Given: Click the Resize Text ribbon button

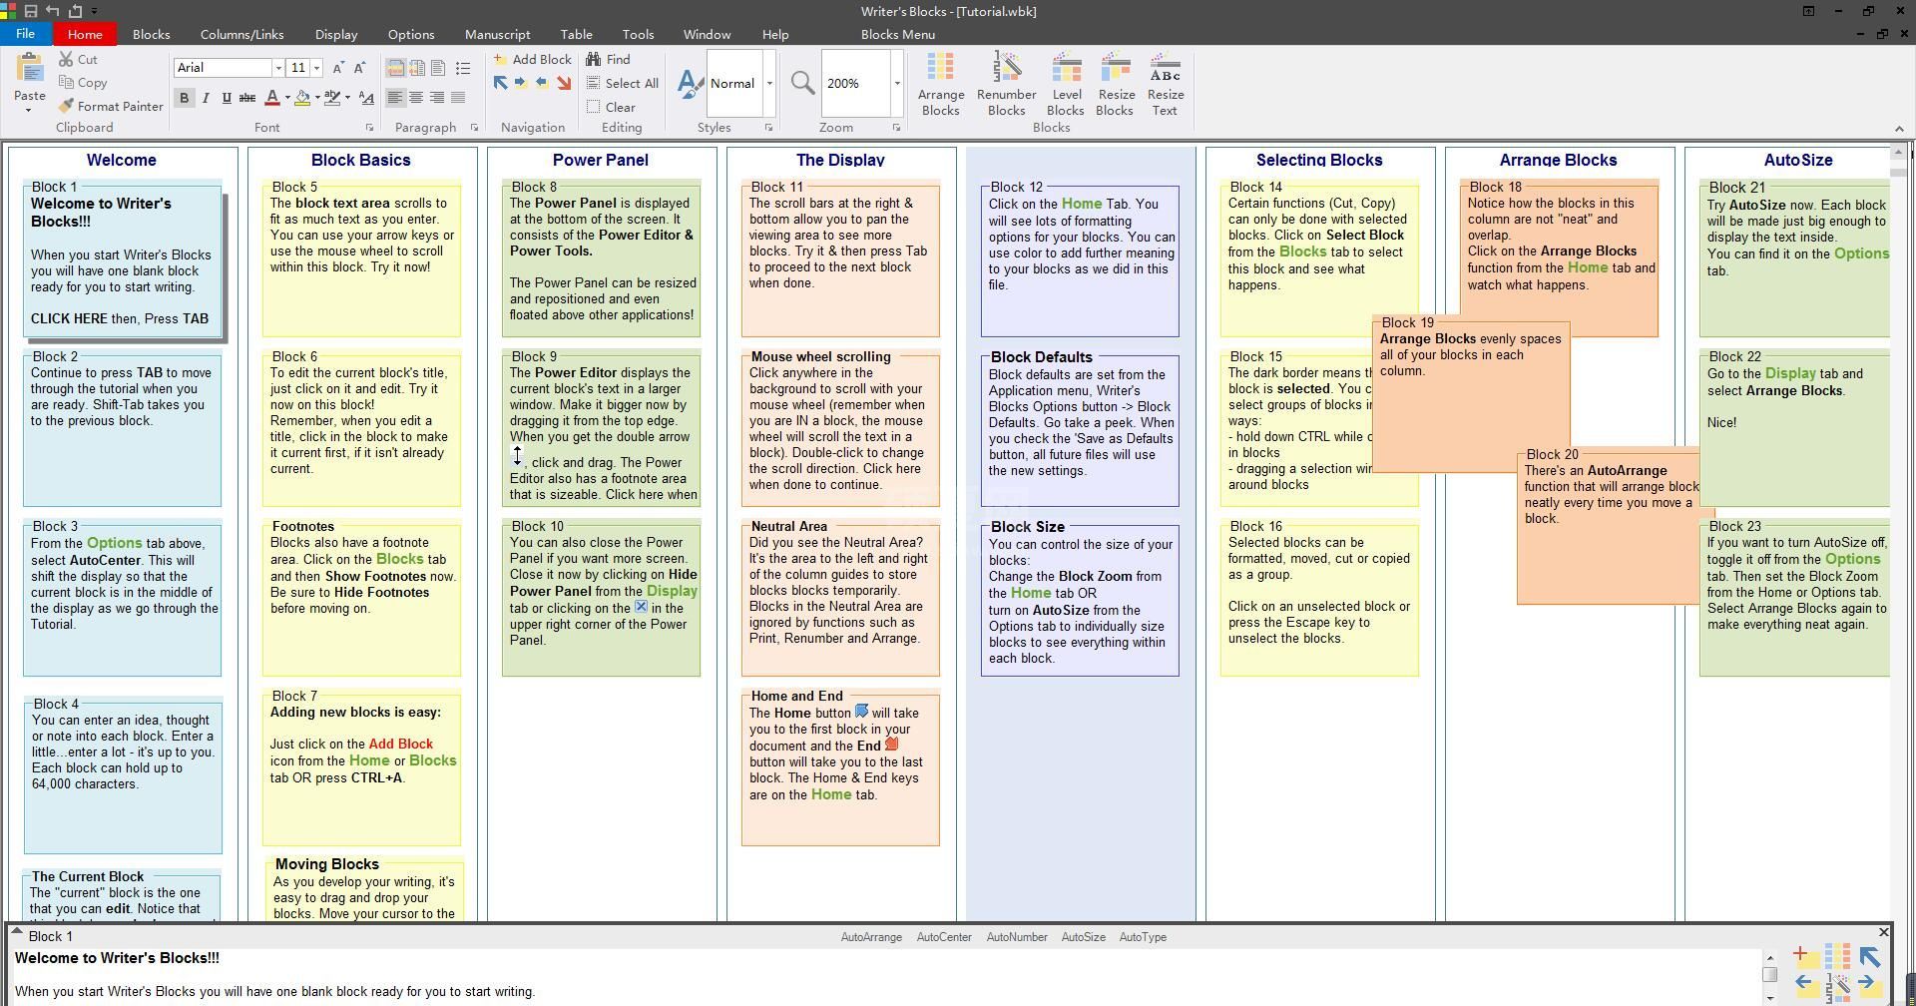Looking at the screenshot, I should coord(1166,84).
